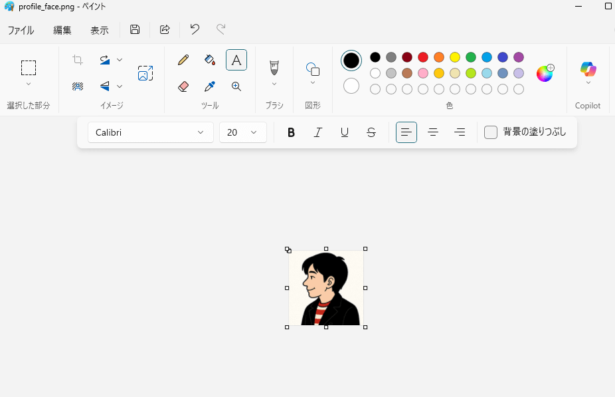Open the rotate options dropdown
The height and width of the screenshot is (397, 615).
[120, 60]
